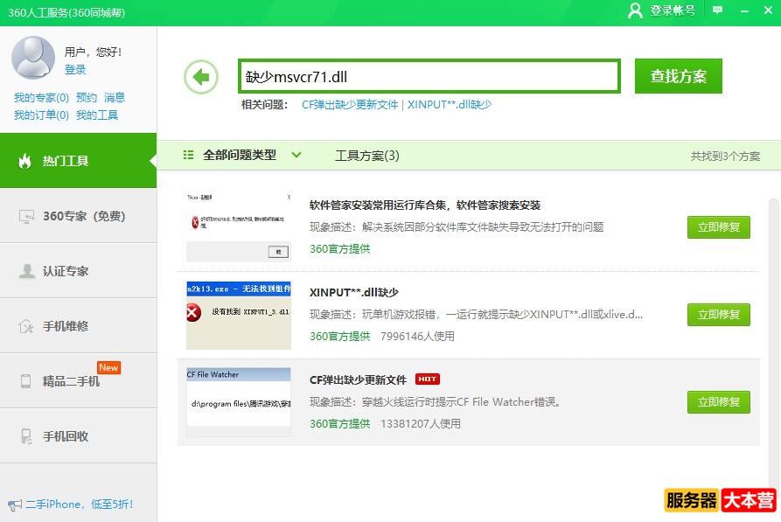Open the feedback message icon in title bar
This screenshot has height=522, width=781.
(x=717, y=10)
